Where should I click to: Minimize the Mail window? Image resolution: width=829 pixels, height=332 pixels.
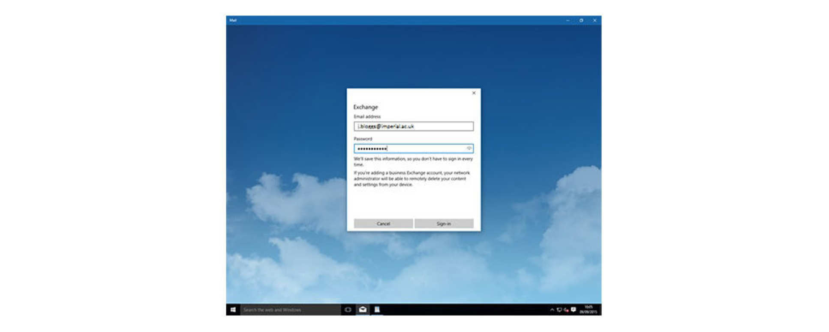pos(568,20)
